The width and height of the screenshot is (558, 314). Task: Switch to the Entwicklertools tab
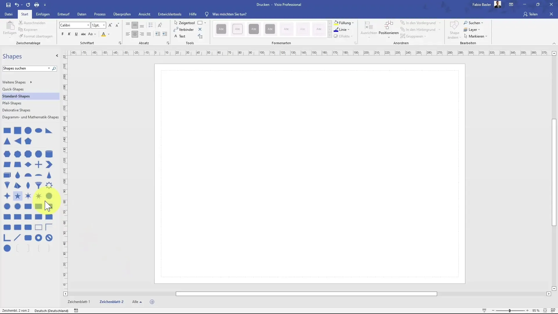tap(170, 14)
